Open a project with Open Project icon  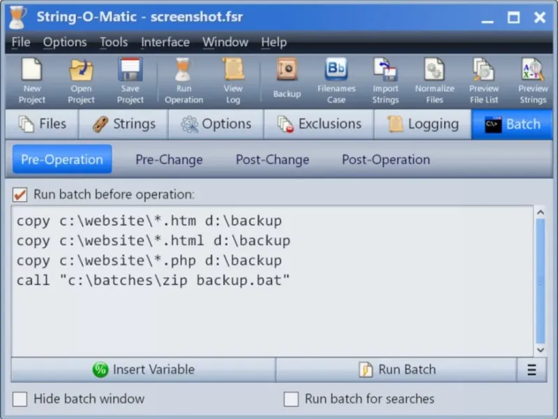(x=81, y=82)
